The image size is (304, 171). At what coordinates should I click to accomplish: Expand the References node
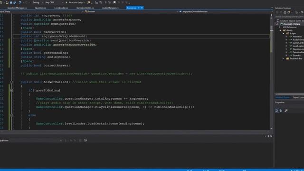280,27
